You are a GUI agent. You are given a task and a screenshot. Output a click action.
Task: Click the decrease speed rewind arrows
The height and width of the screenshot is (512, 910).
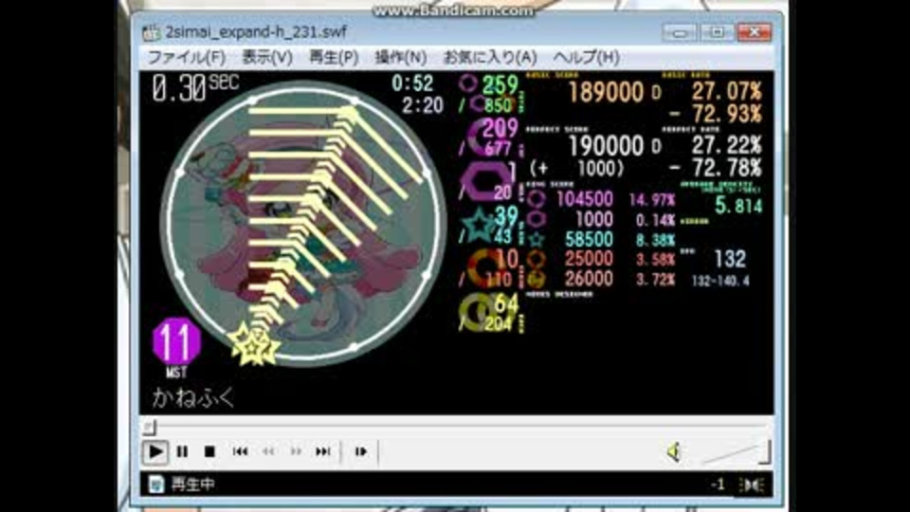click(x=267, y=451)
